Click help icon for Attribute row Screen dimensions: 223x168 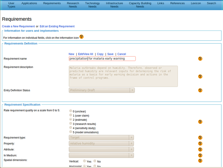pyautogui.click(x=200, y=150)
